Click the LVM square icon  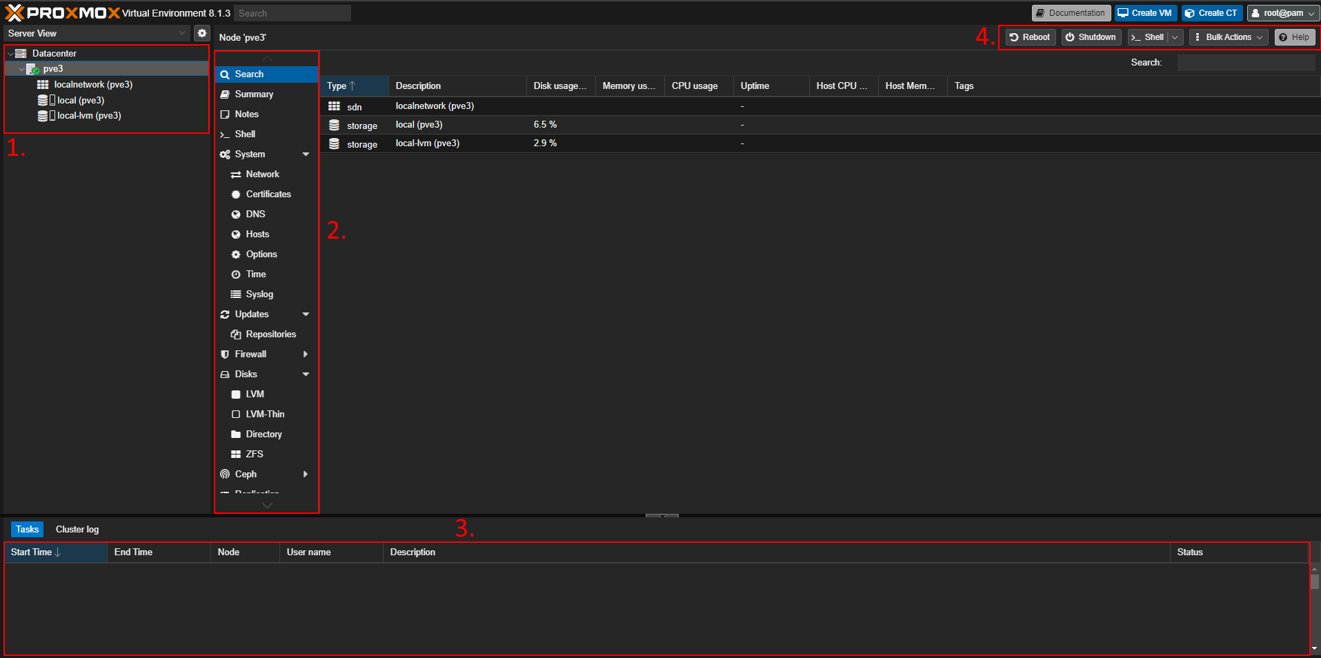[236, 395]
